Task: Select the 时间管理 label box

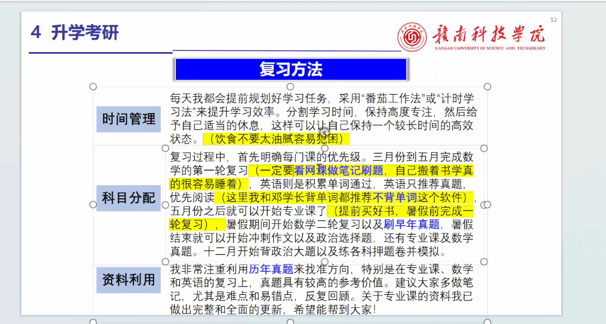Action: [128, 119]
